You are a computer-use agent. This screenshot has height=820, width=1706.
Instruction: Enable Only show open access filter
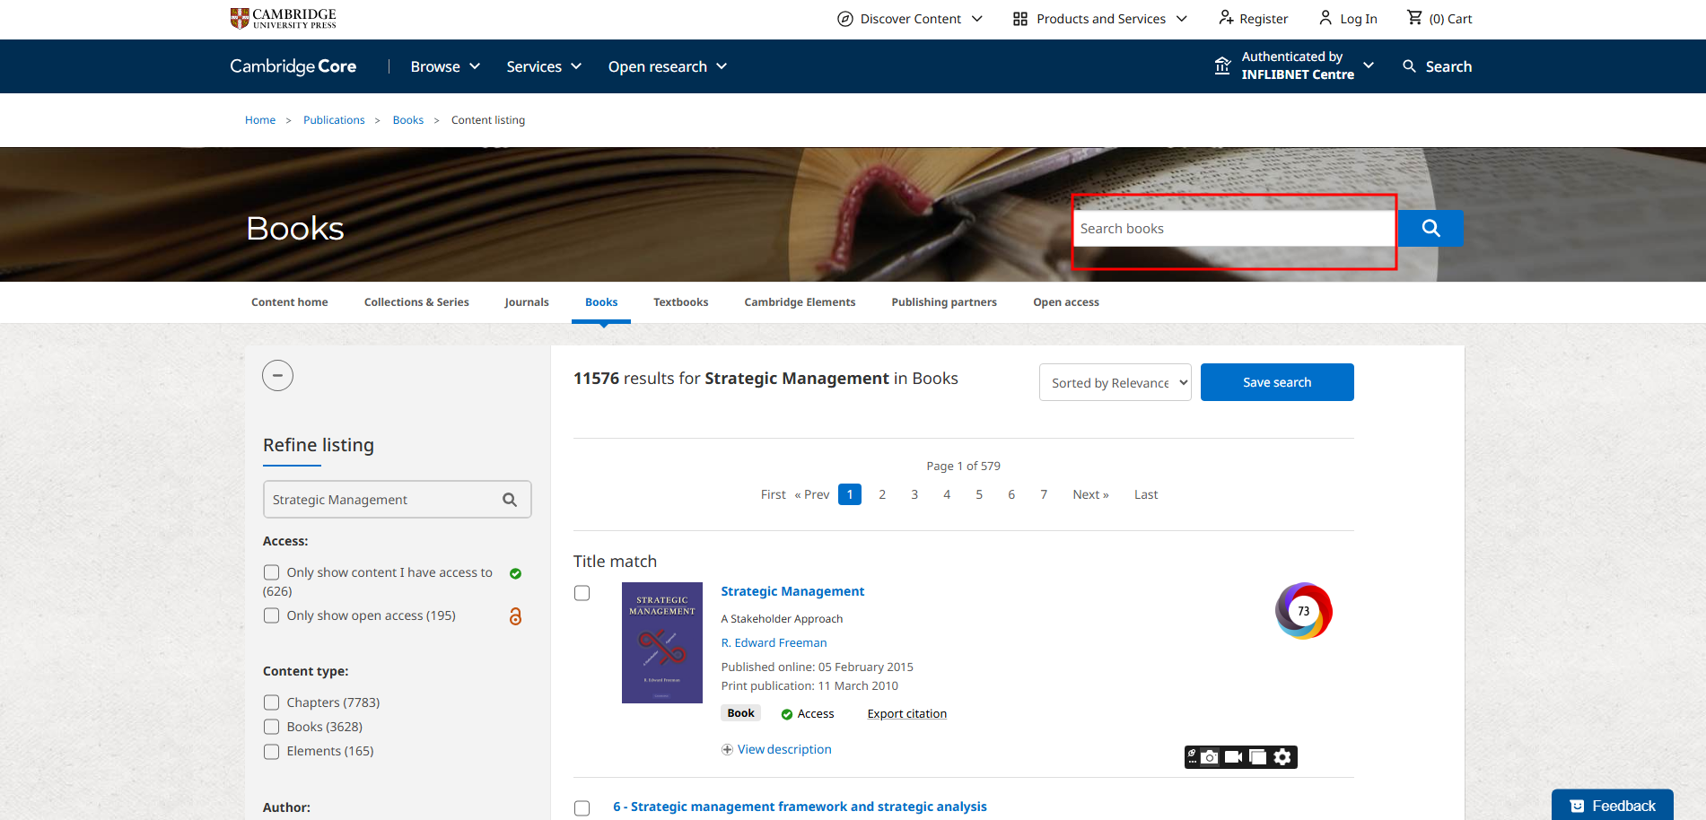(x=271, y=615)
